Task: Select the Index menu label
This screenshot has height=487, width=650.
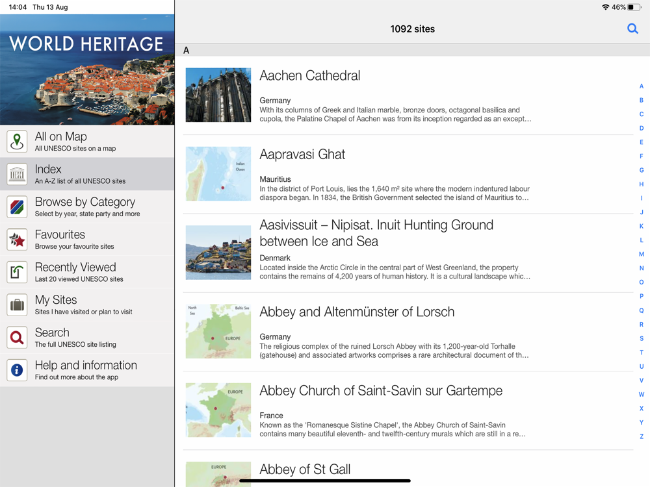Action: (x=48, y=169)
